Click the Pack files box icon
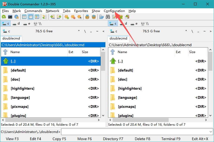 (87, 17)
